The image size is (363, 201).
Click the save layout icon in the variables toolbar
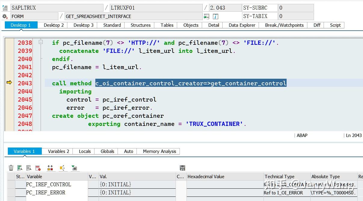(x=183, y=168)
